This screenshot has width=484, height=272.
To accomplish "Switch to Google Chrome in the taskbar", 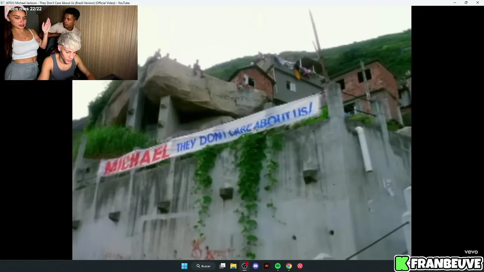I will pos(289,266).
